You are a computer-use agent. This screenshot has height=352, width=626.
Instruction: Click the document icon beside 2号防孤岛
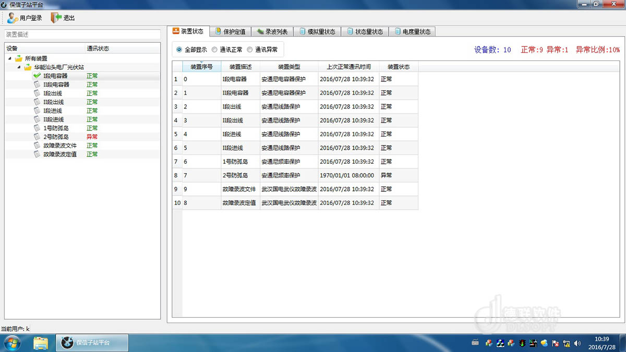37,137
